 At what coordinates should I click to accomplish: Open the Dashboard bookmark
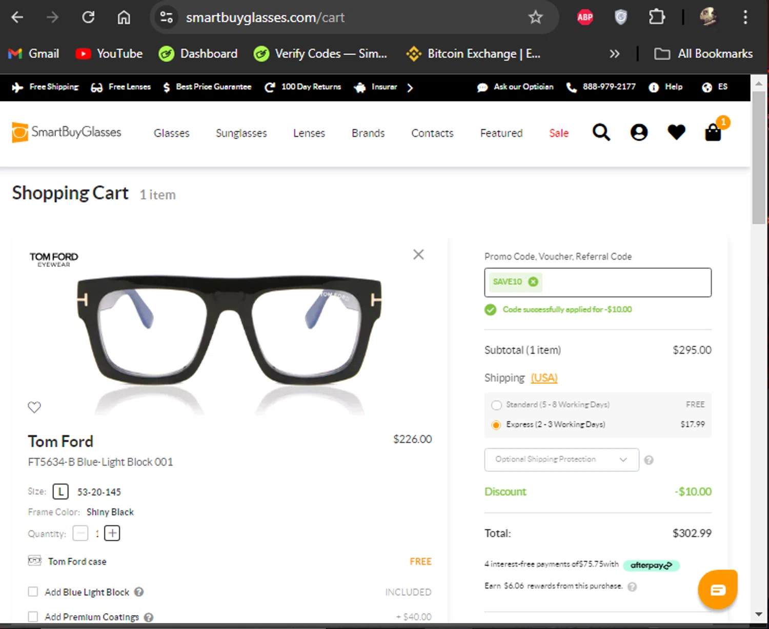[198, 53]
